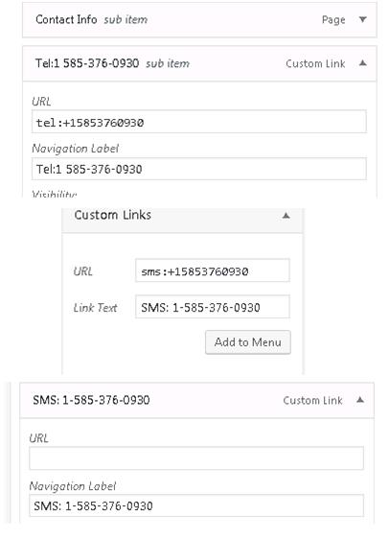
Task: Click the Custom Link label on Tel item
Action: (315, 63)
